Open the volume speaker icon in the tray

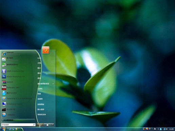click(167, 129)
